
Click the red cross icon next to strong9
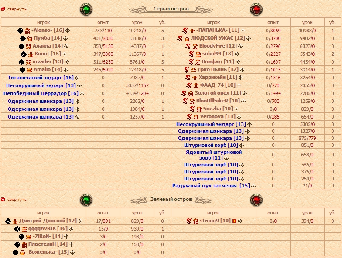click(x=234, y=221)
